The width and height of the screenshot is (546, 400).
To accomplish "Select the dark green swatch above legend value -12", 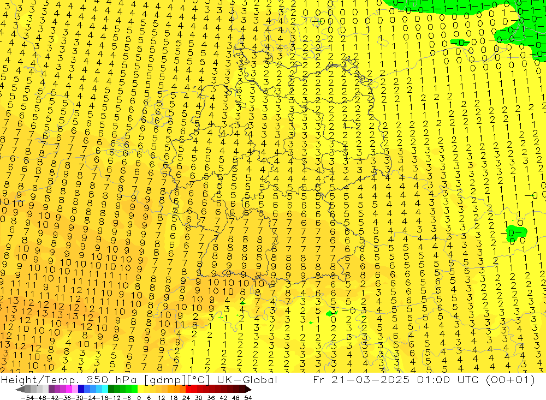I will click(111, 389).
